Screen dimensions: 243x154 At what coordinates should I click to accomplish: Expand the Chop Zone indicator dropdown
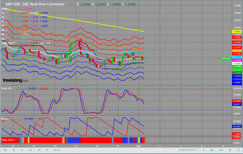15,140
